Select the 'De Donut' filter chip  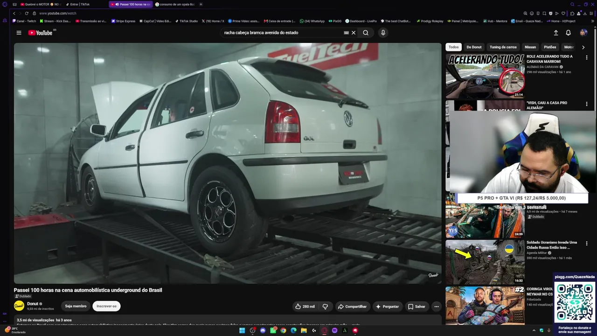coord(474,47)
